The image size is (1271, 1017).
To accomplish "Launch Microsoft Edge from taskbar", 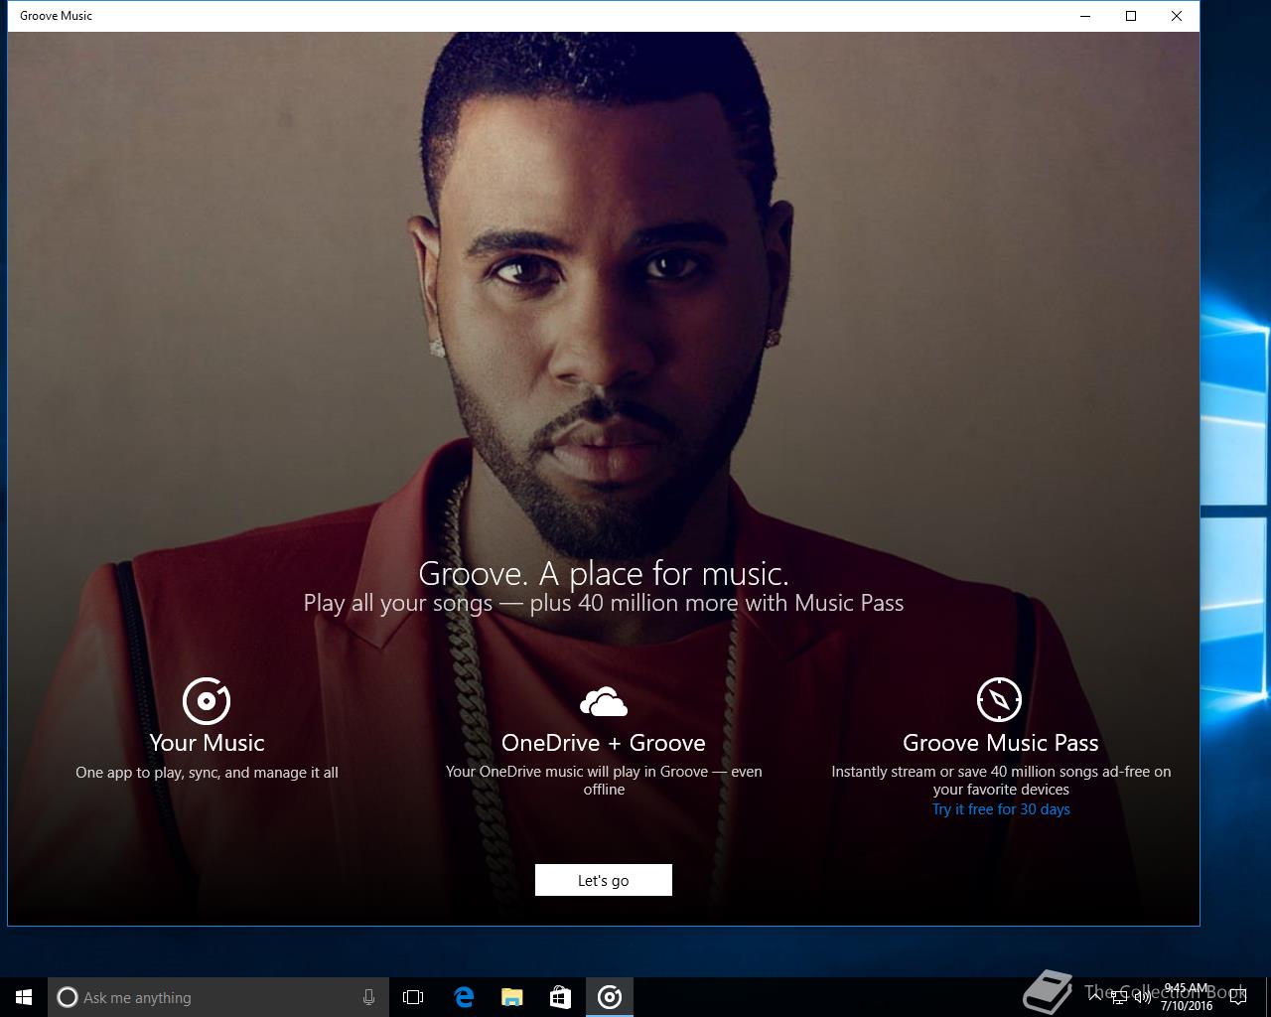I will 464,997.
